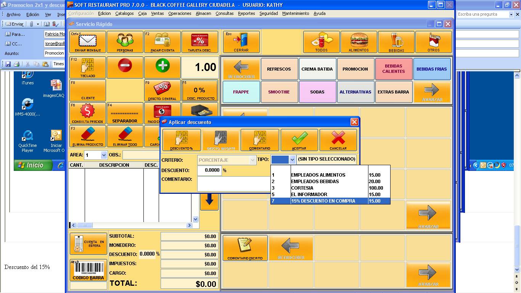Screen dimensions: 521x293
Task: Click the green plus quantity icon
Action: (x=162, y=66)
